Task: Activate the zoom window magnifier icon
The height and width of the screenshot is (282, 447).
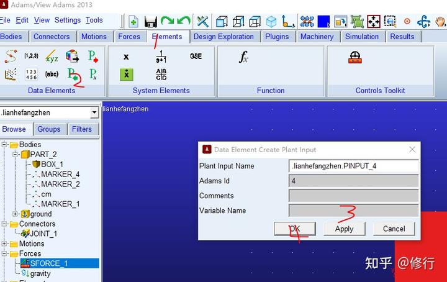Action: (390, 22)
